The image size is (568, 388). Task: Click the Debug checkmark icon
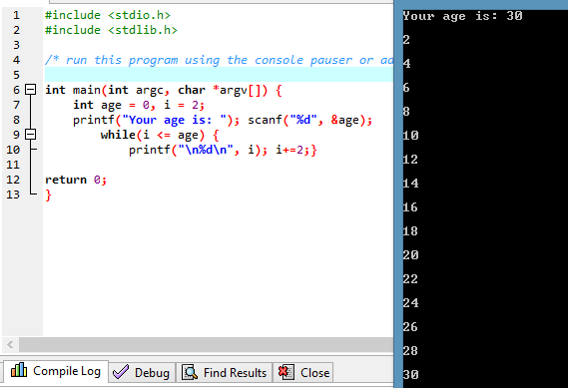pos(121,372)
